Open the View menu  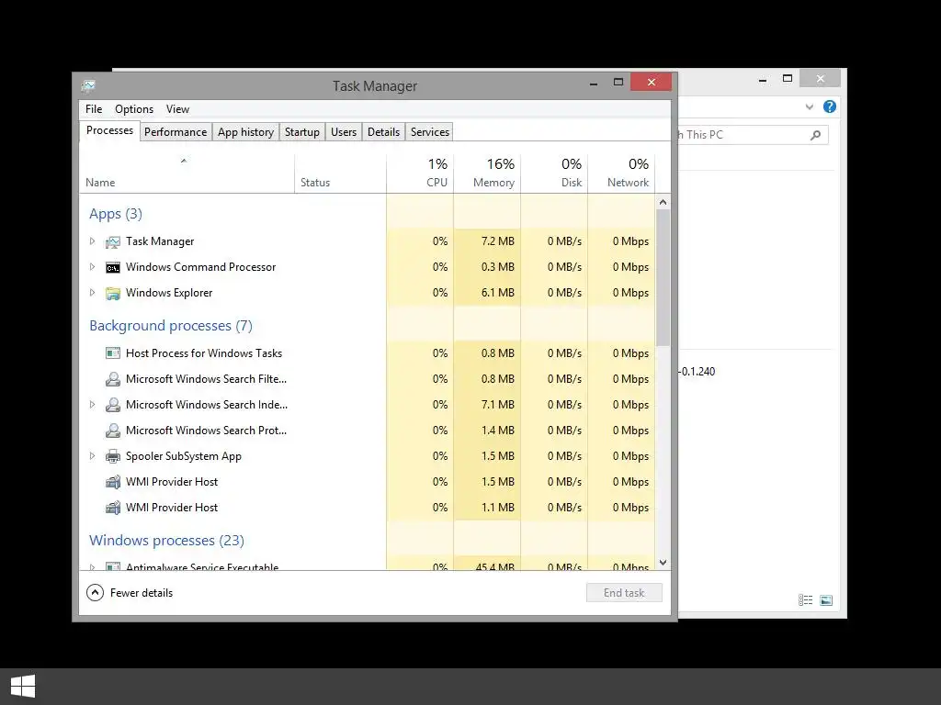point(177,109)
